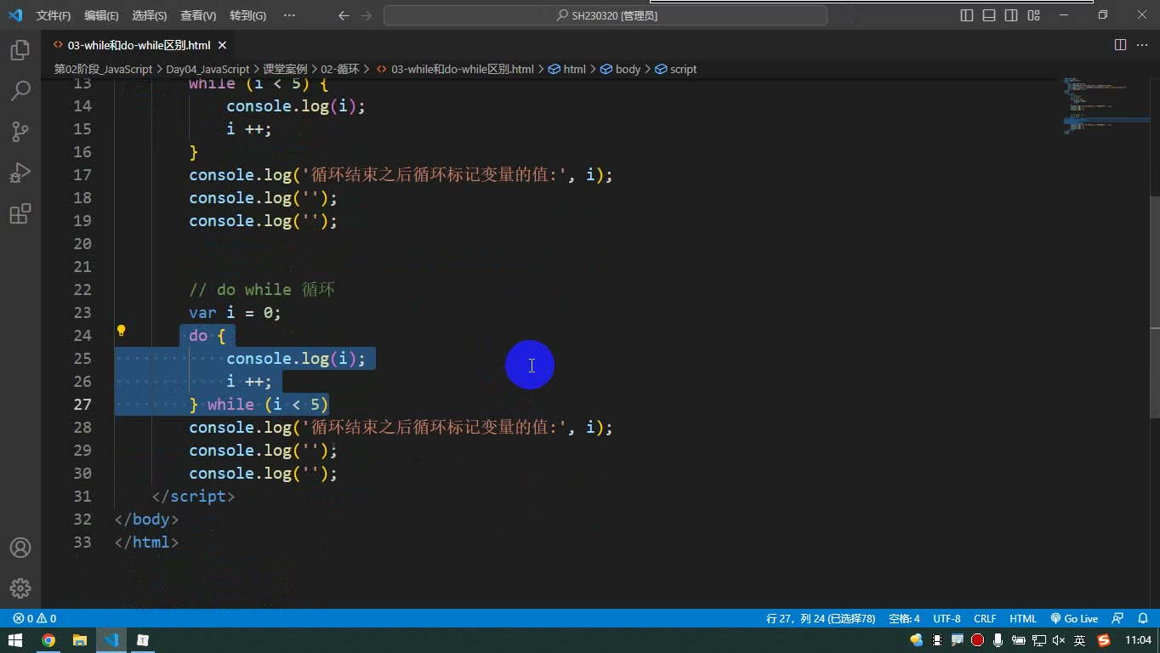
Task: Open Chrome from the Windows taskbar
Action: [x=48, y=640]
